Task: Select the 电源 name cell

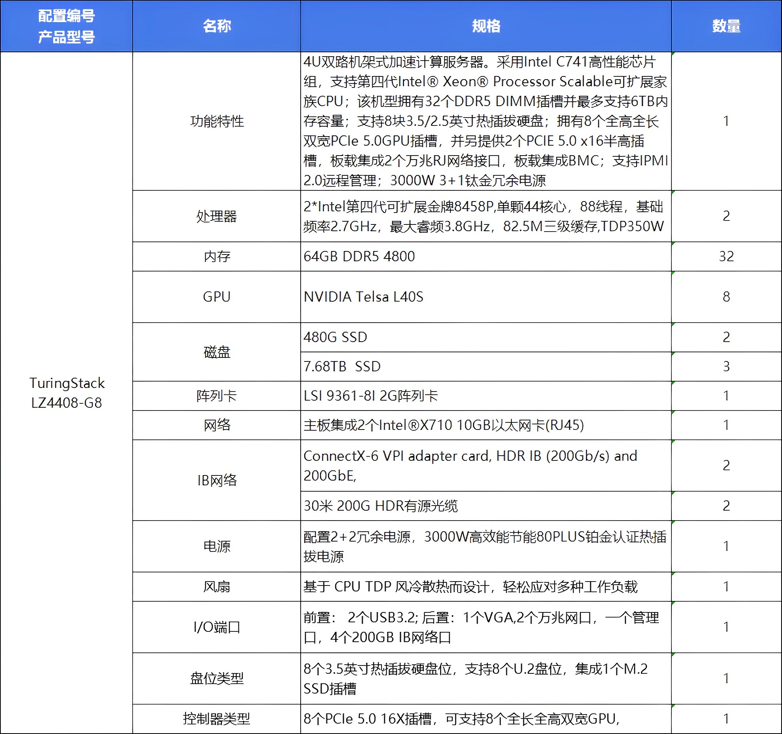Action: pos(217,546)
